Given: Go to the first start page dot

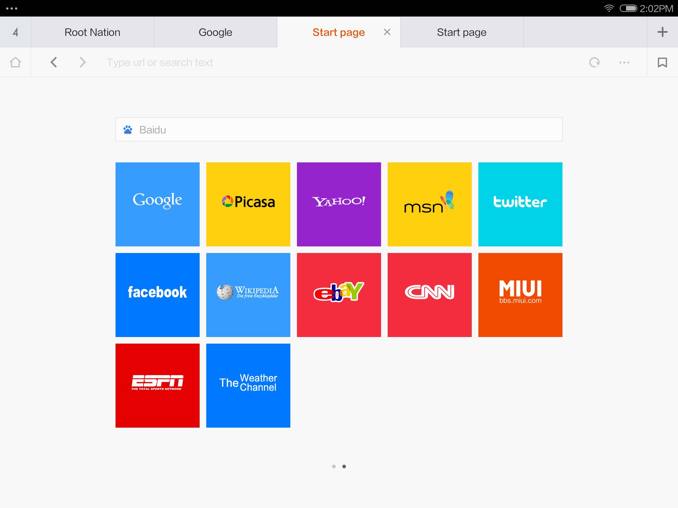Looking at the screenshot, I should 334,466.
